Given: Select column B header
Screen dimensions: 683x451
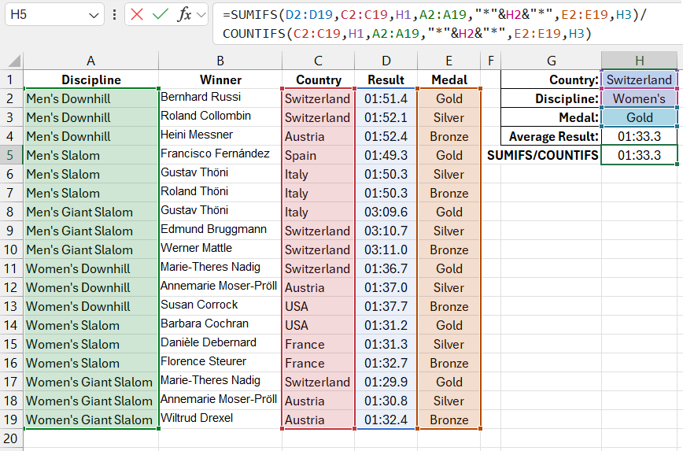Looking at the screenshot, I should (220, 61).
